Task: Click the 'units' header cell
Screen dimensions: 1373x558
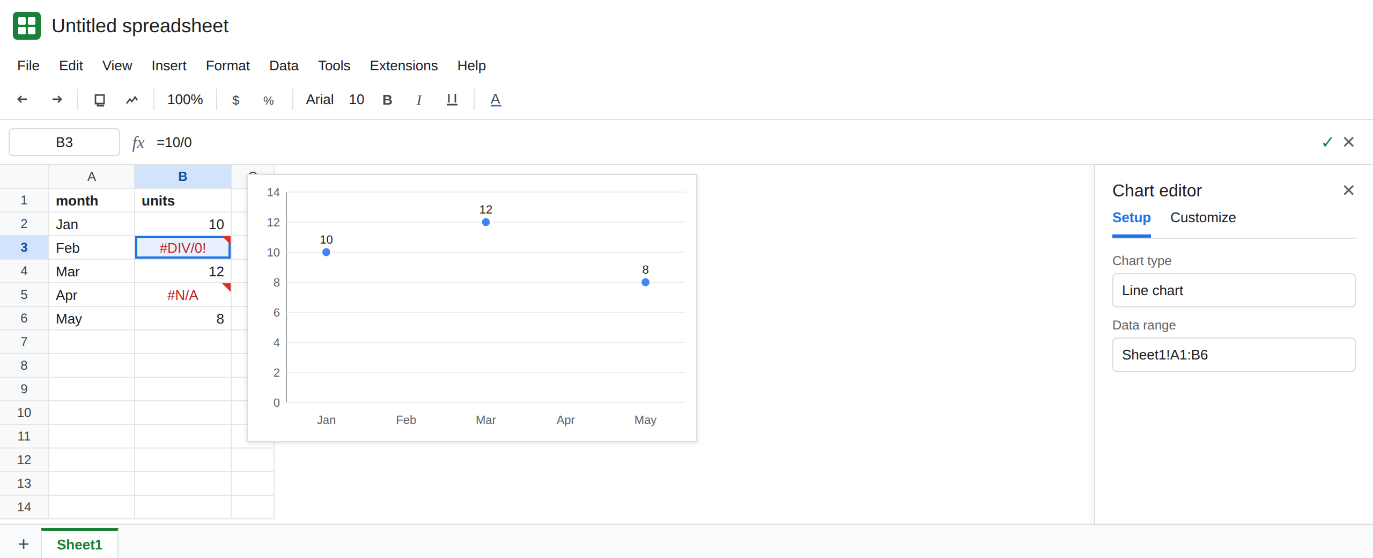Action: (183, 200)
